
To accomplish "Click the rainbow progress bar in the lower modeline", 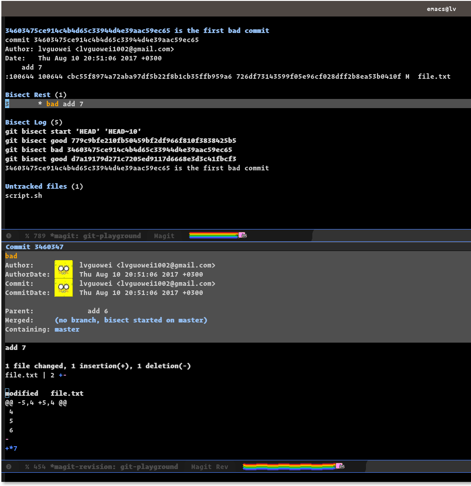I will [x=289, y=466].
